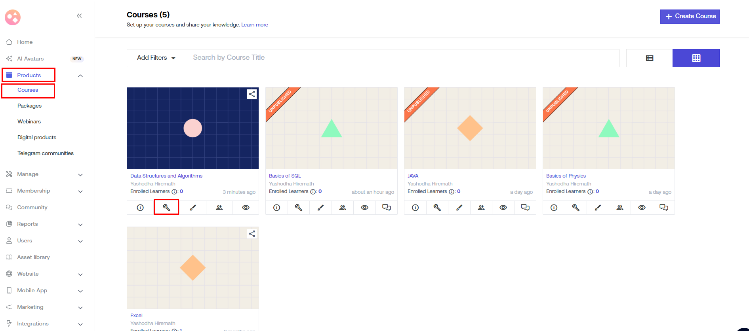The width and height of the screenshot is (749, 331).
Task: Open the Basics of Physics course thumbnail
Action: [608, 128]
